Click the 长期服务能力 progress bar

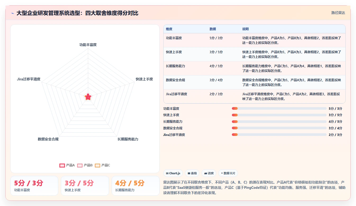[x=279, y=122]
